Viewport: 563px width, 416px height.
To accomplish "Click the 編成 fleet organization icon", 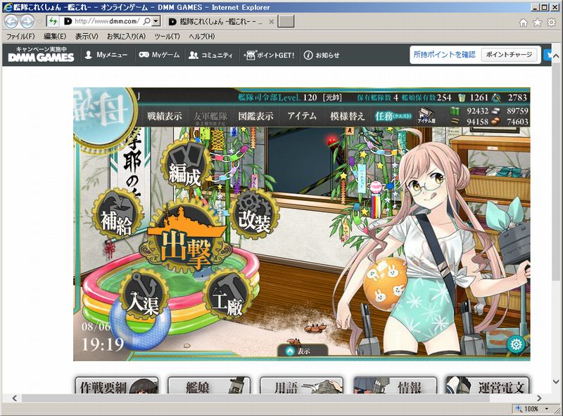I will (185, 166).
